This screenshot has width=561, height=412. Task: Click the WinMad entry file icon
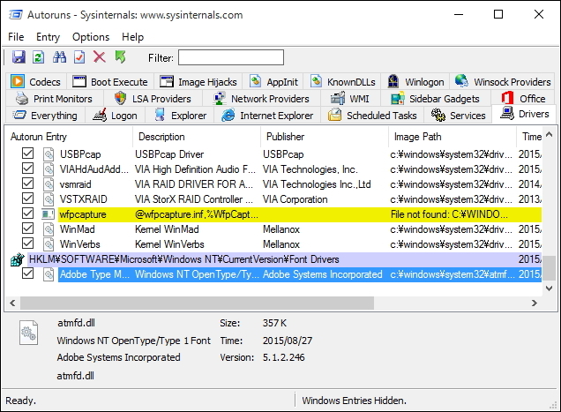click(49, 229)
